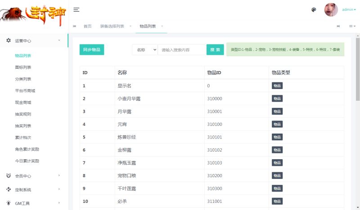Switch to the 首页 tab
Viewport: 360px width, 210px height.
[x=87, y=26]
